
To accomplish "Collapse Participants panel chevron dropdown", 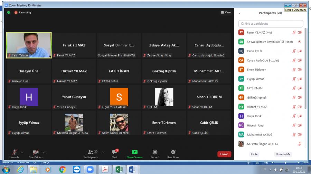I will (239, 13).
